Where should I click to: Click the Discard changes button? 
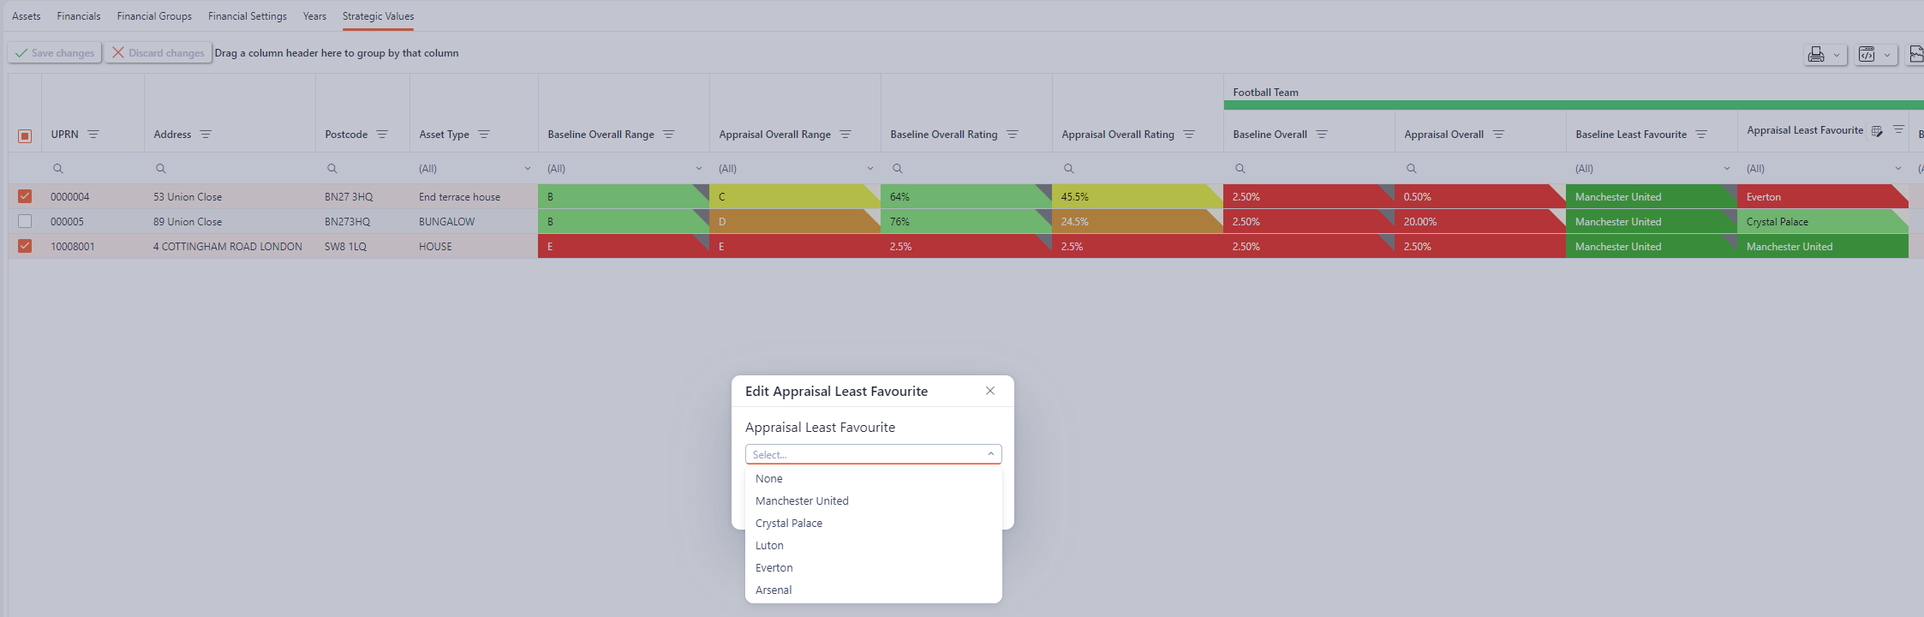point(158,53)
